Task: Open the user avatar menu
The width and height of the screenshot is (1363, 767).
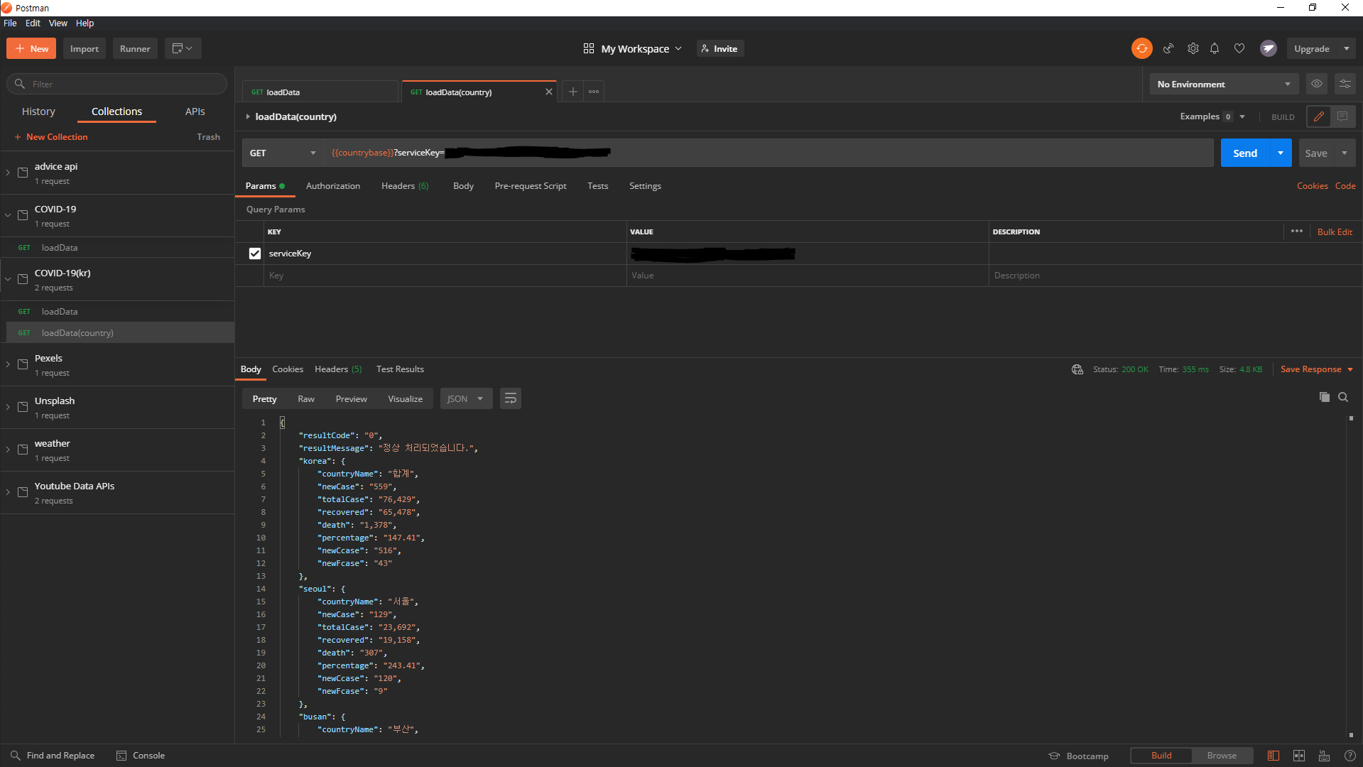Action: coord(1269,48)
